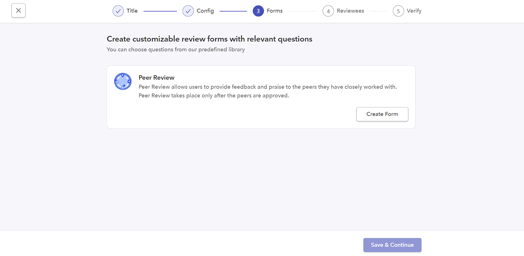The width and height of the screenshot is (524, 256).
Task: Click Create Form for Peer Review
Action: click(382, 114)
